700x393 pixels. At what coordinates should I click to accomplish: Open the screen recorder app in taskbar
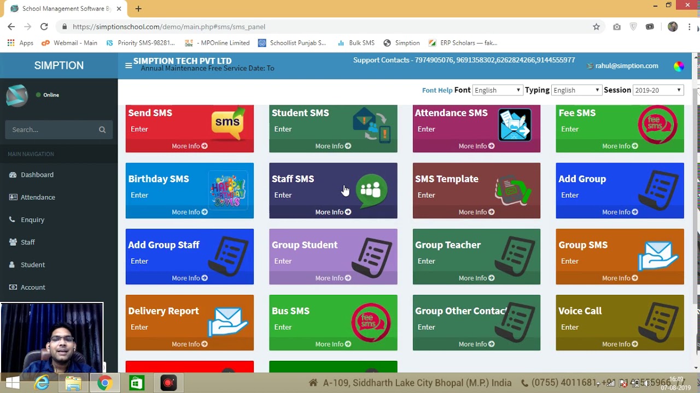pyautogui.click(x=168, y=383)
